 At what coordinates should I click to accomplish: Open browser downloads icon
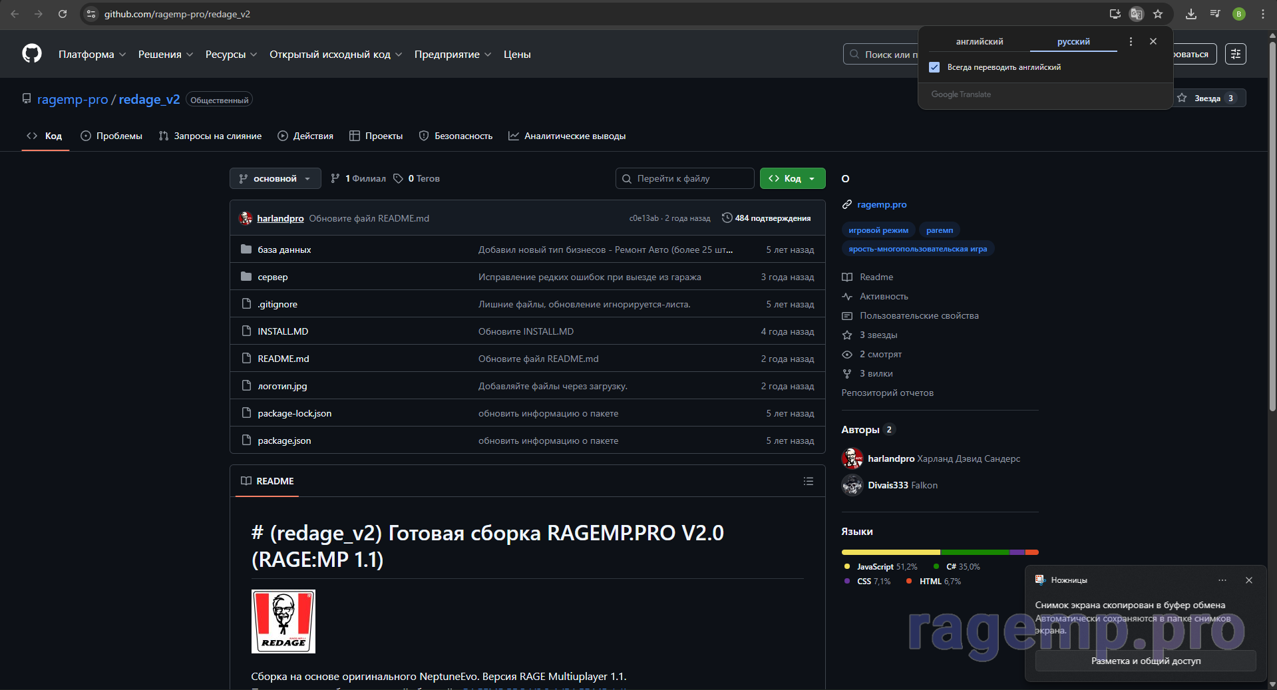(x=1191, y=14)
